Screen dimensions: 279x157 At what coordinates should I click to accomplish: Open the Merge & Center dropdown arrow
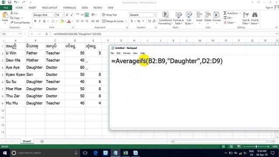coord(126,21)
